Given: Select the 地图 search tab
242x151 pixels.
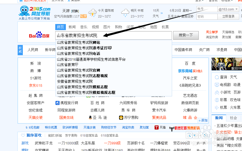Looking at the screenshot, I should (154, 27).
